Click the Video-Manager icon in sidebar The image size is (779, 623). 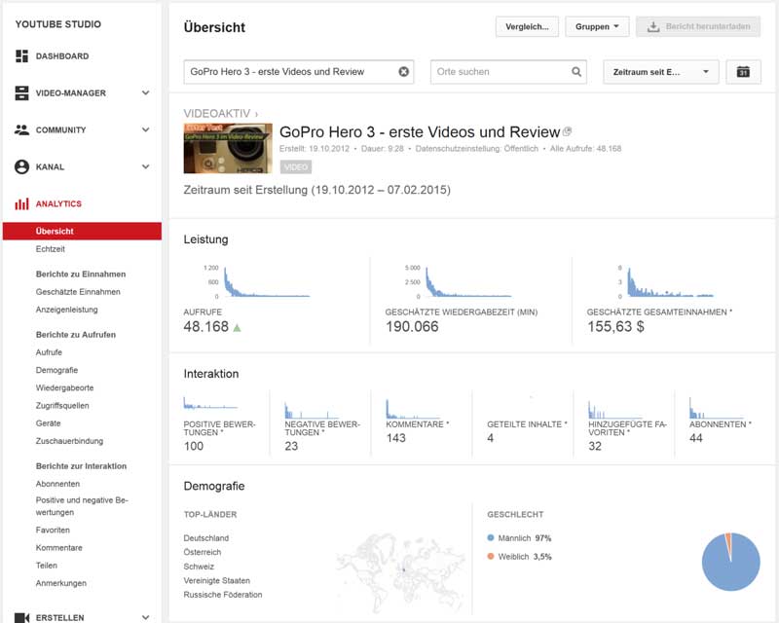21,92
